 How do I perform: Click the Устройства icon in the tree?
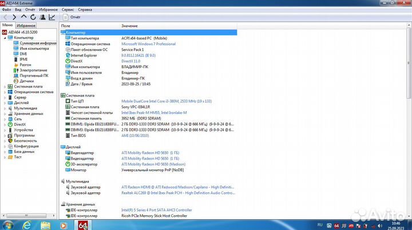point(10,130)
